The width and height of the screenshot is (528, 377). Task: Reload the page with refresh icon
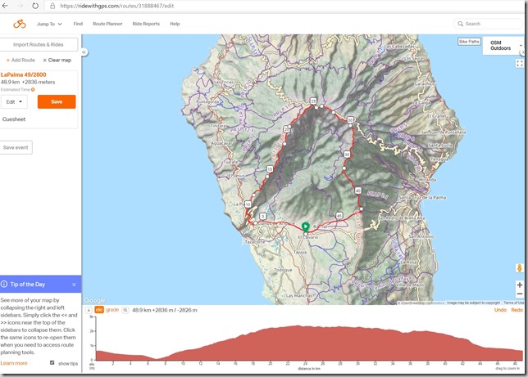click(x=35, y=6)
